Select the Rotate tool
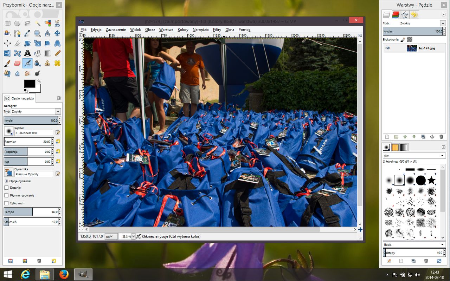Screen dimensions: 450x281 (x=27, y=43)
